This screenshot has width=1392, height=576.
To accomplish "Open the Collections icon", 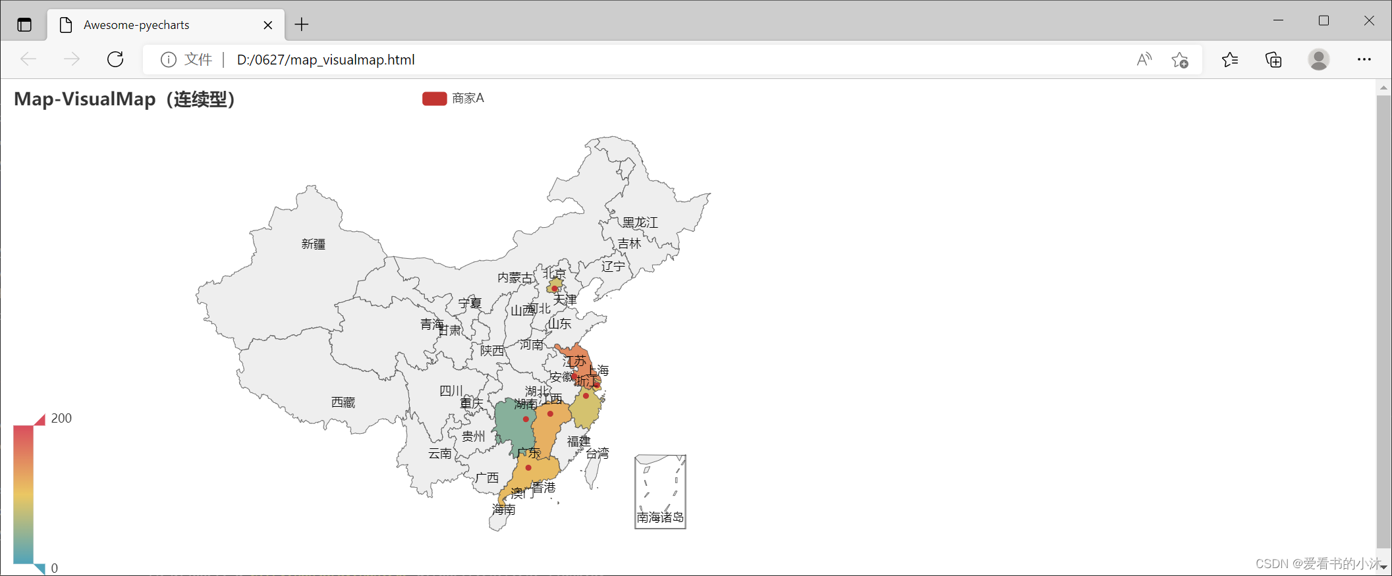I will pos(1273,60).
